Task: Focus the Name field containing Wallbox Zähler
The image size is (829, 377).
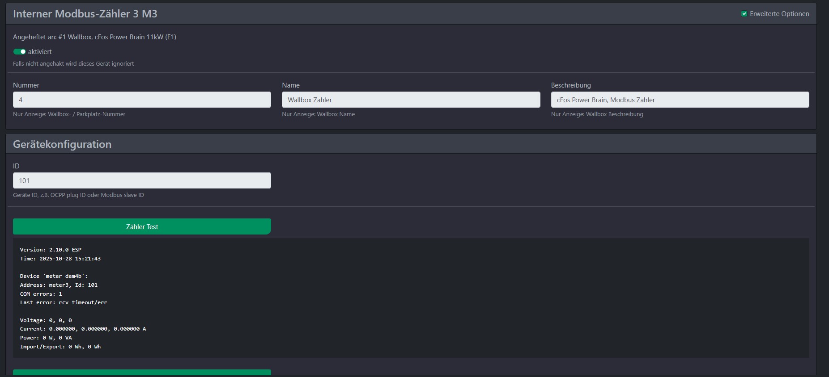Action: [411, 100]
